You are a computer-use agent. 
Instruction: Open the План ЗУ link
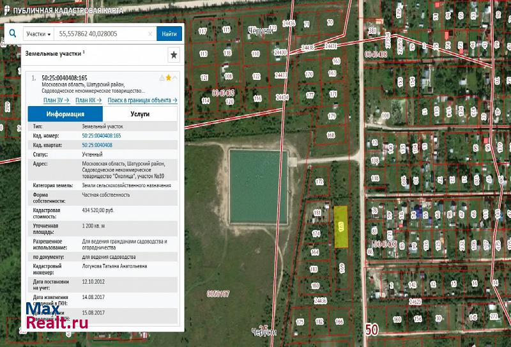[x=56, y=100]
